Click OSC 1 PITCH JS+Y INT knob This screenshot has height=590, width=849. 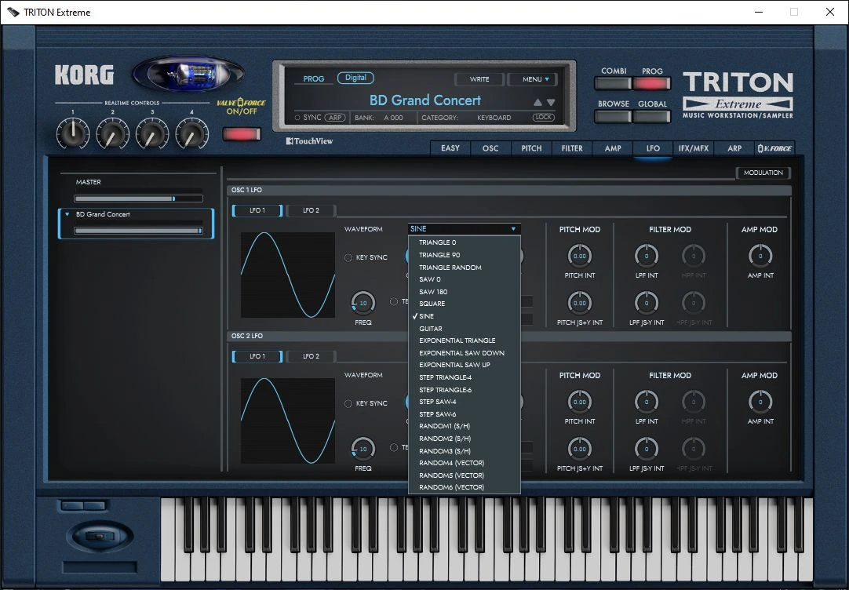tap(579, 303)
